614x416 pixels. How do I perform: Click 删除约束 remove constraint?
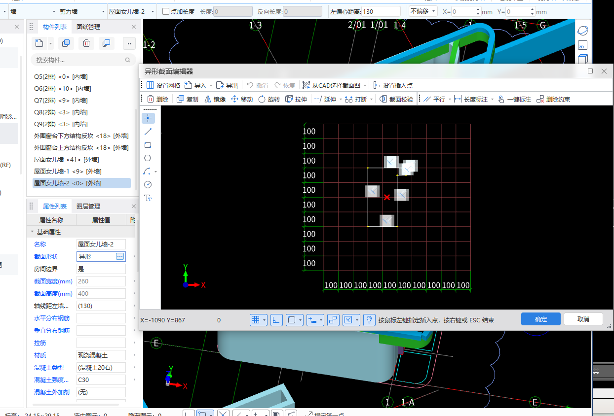pos(553,99)
